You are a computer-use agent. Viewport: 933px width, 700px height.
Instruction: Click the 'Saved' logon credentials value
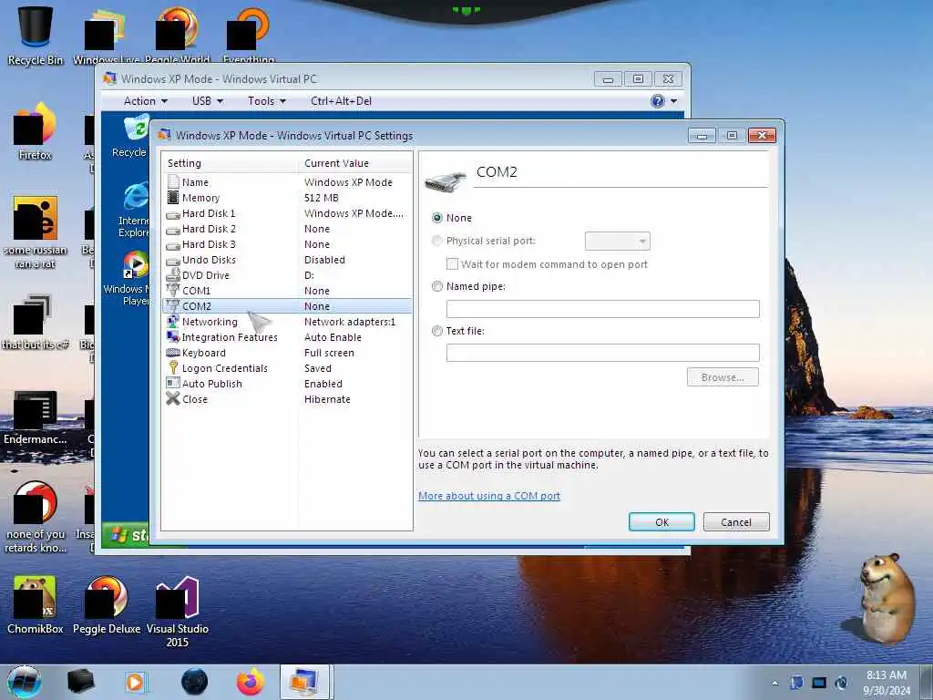[x=318, y=368]
